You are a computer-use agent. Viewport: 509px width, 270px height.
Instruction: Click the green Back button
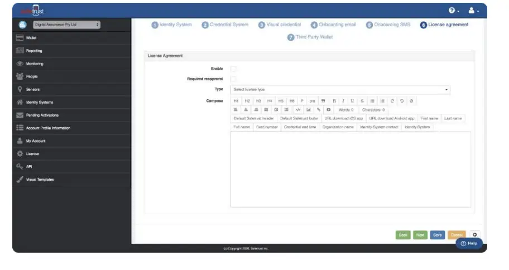click(x=403, y=235)
